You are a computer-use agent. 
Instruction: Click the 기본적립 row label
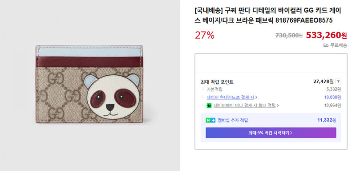pos(214,90)
